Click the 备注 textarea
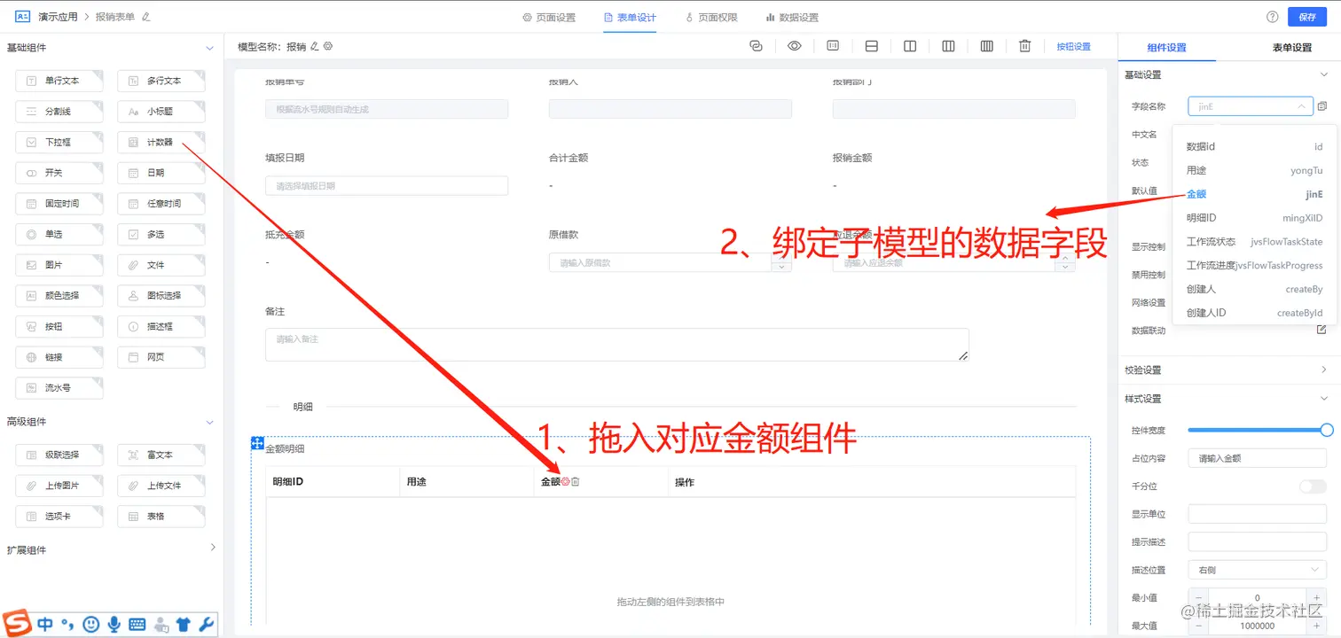 [x=616, y=345]
